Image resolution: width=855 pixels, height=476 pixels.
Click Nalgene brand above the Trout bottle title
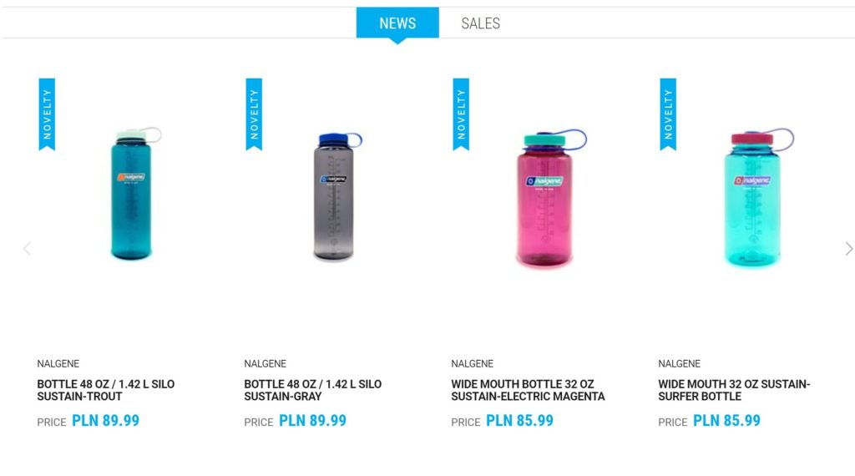coord(58,363)
